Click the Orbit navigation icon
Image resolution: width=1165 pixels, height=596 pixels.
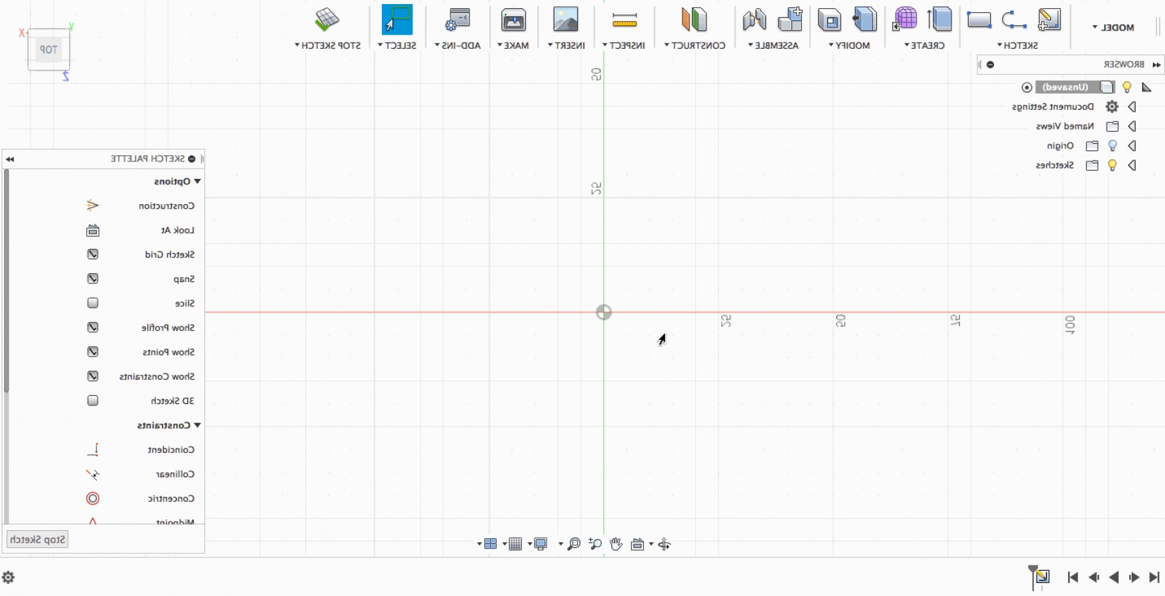(664, 544)
